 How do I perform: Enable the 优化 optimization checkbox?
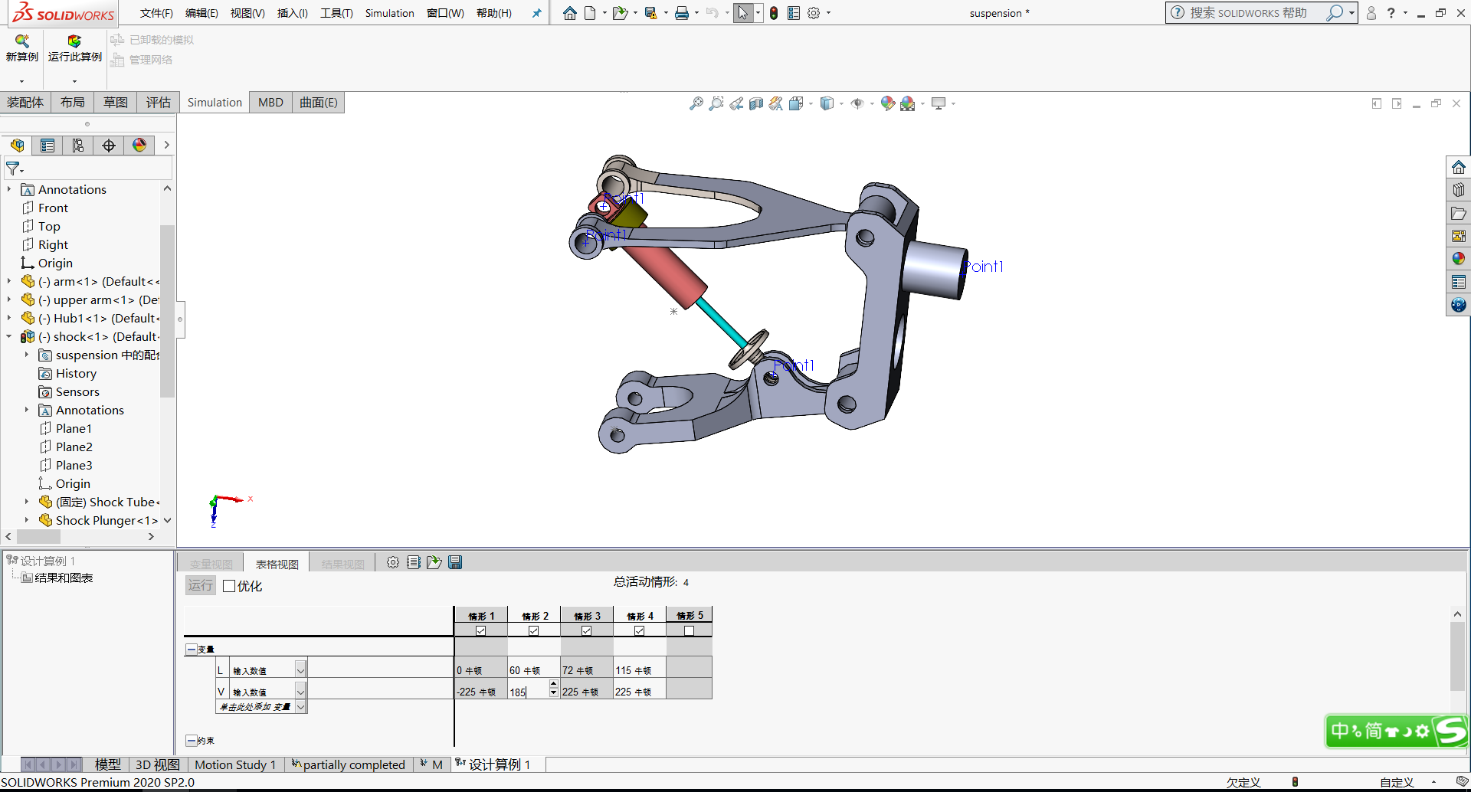coord(229,586)
